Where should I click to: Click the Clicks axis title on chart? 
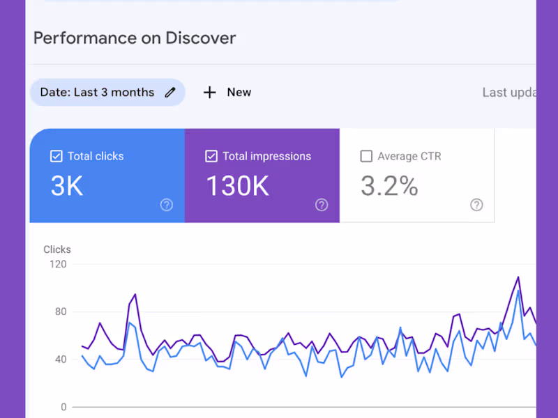pos(57,249)
